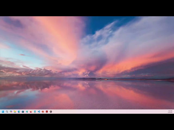The height and width of the screenshot is (130, 174).
Task: Open taskbar Search magnifier
Action: click(x=7, y=112)
